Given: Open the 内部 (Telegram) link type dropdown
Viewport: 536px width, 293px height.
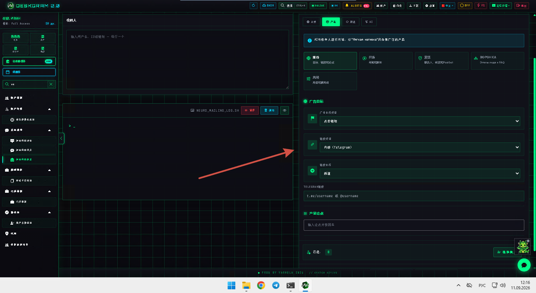Looking at the screenshot, I should 420,147.
